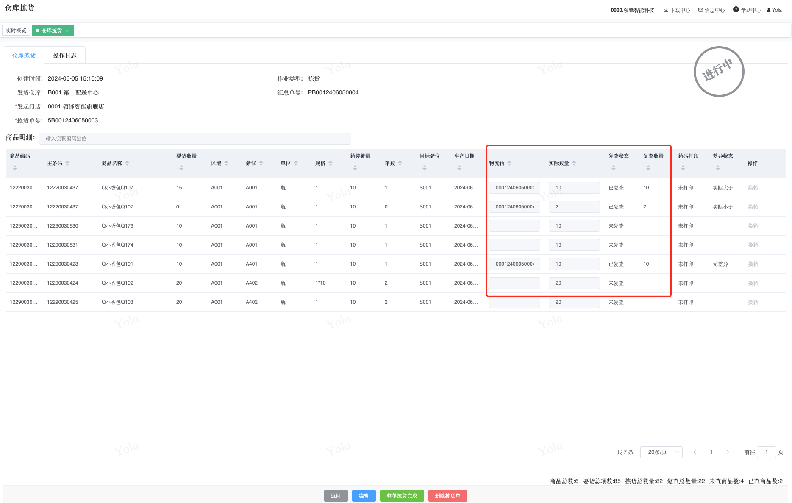Sort table by 主条码 column
This screenshot has height=503, width=792.
(x=67, y=163)
